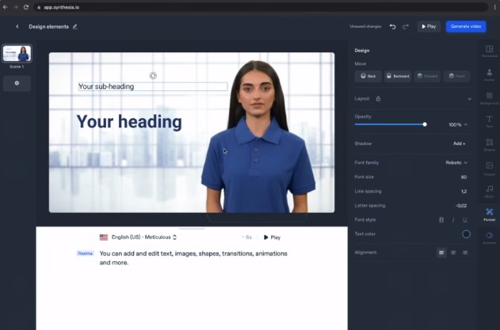Open the Background panel icon
Image resolution: width=500 pixels, height=330 pixels.
489,98
